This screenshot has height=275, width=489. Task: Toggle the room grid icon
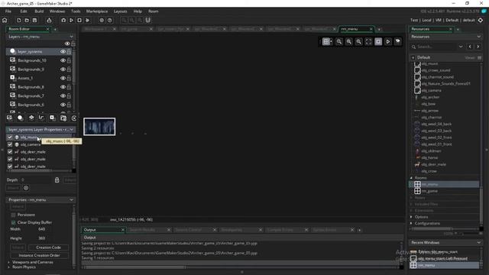(x=326, y=41)
